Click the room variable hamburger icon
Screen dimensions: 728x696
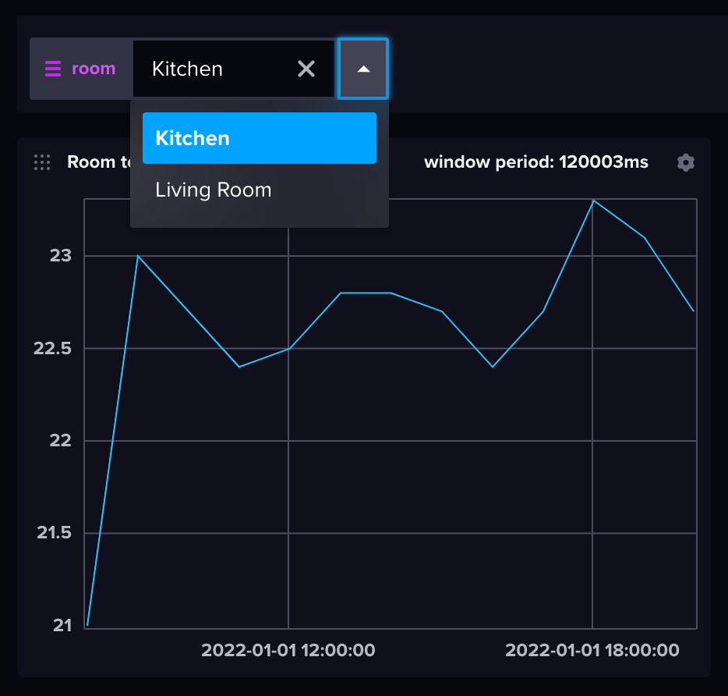[52, 69]
